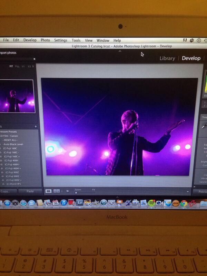Open the Settings menu
Screen dimensions: 207x276
[x=61, y=40]
